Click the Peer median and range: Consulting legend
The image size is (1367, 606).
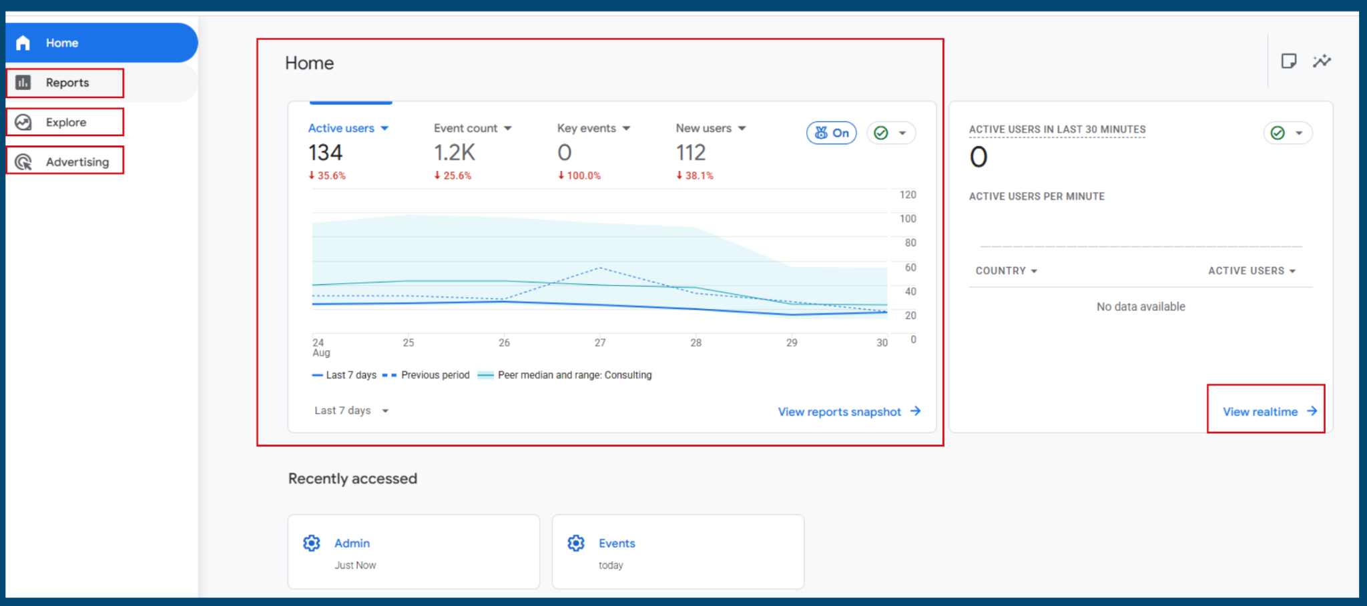coord(565,375)
